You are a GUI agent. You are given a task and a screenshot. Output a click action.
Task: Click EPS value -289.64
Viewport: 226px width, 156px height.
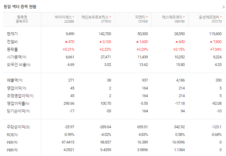pyautogui.click(x=105, y=127)
